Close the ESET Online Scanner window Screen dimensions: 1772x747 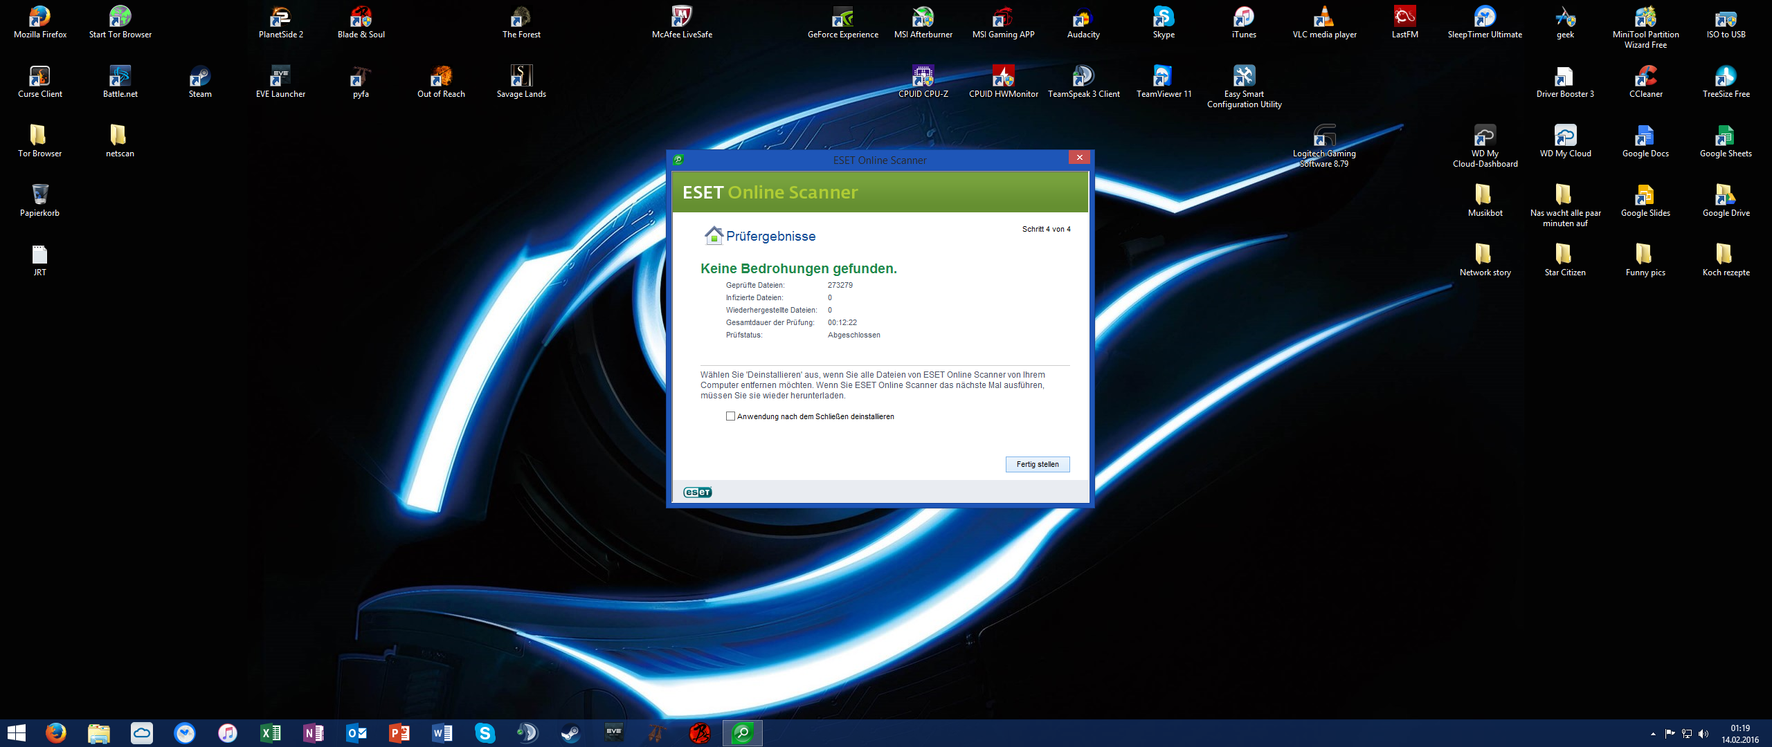[x=1079, y=158]
